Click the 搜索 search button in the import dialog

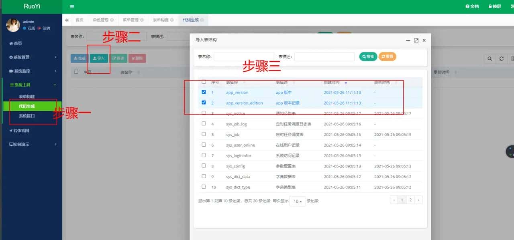point(367,56)
